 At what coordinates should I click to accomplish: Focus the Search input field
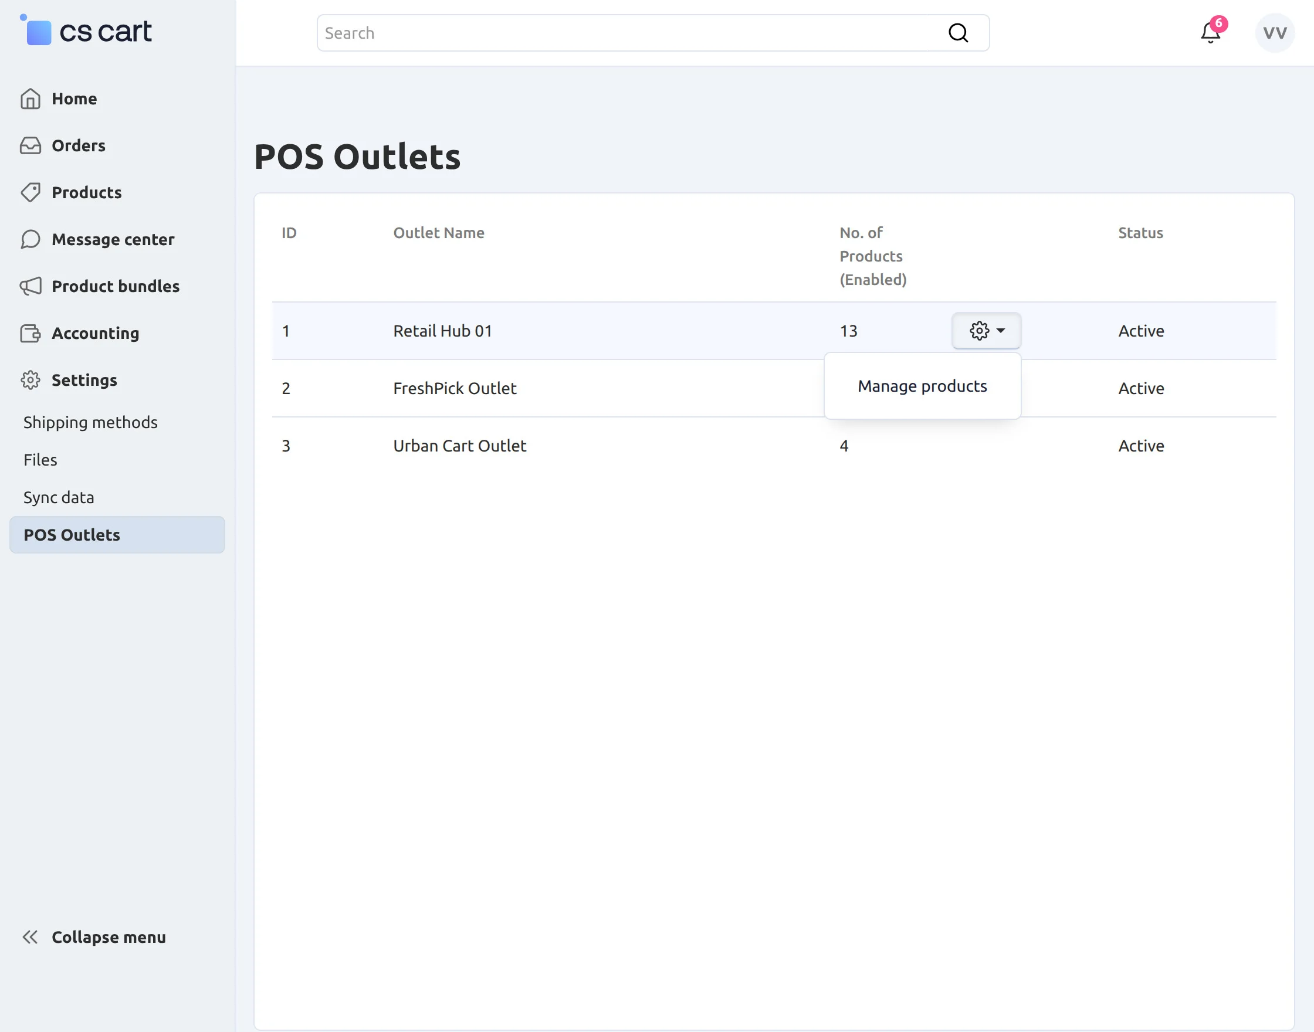coord(622,33)
